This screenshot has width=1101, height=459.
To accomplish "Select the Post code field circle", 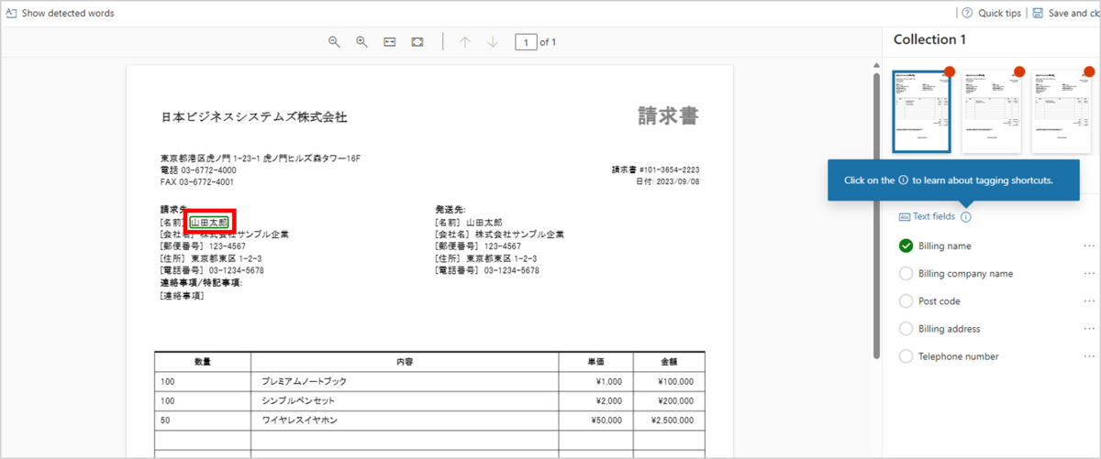I will (x=906, y=301).
